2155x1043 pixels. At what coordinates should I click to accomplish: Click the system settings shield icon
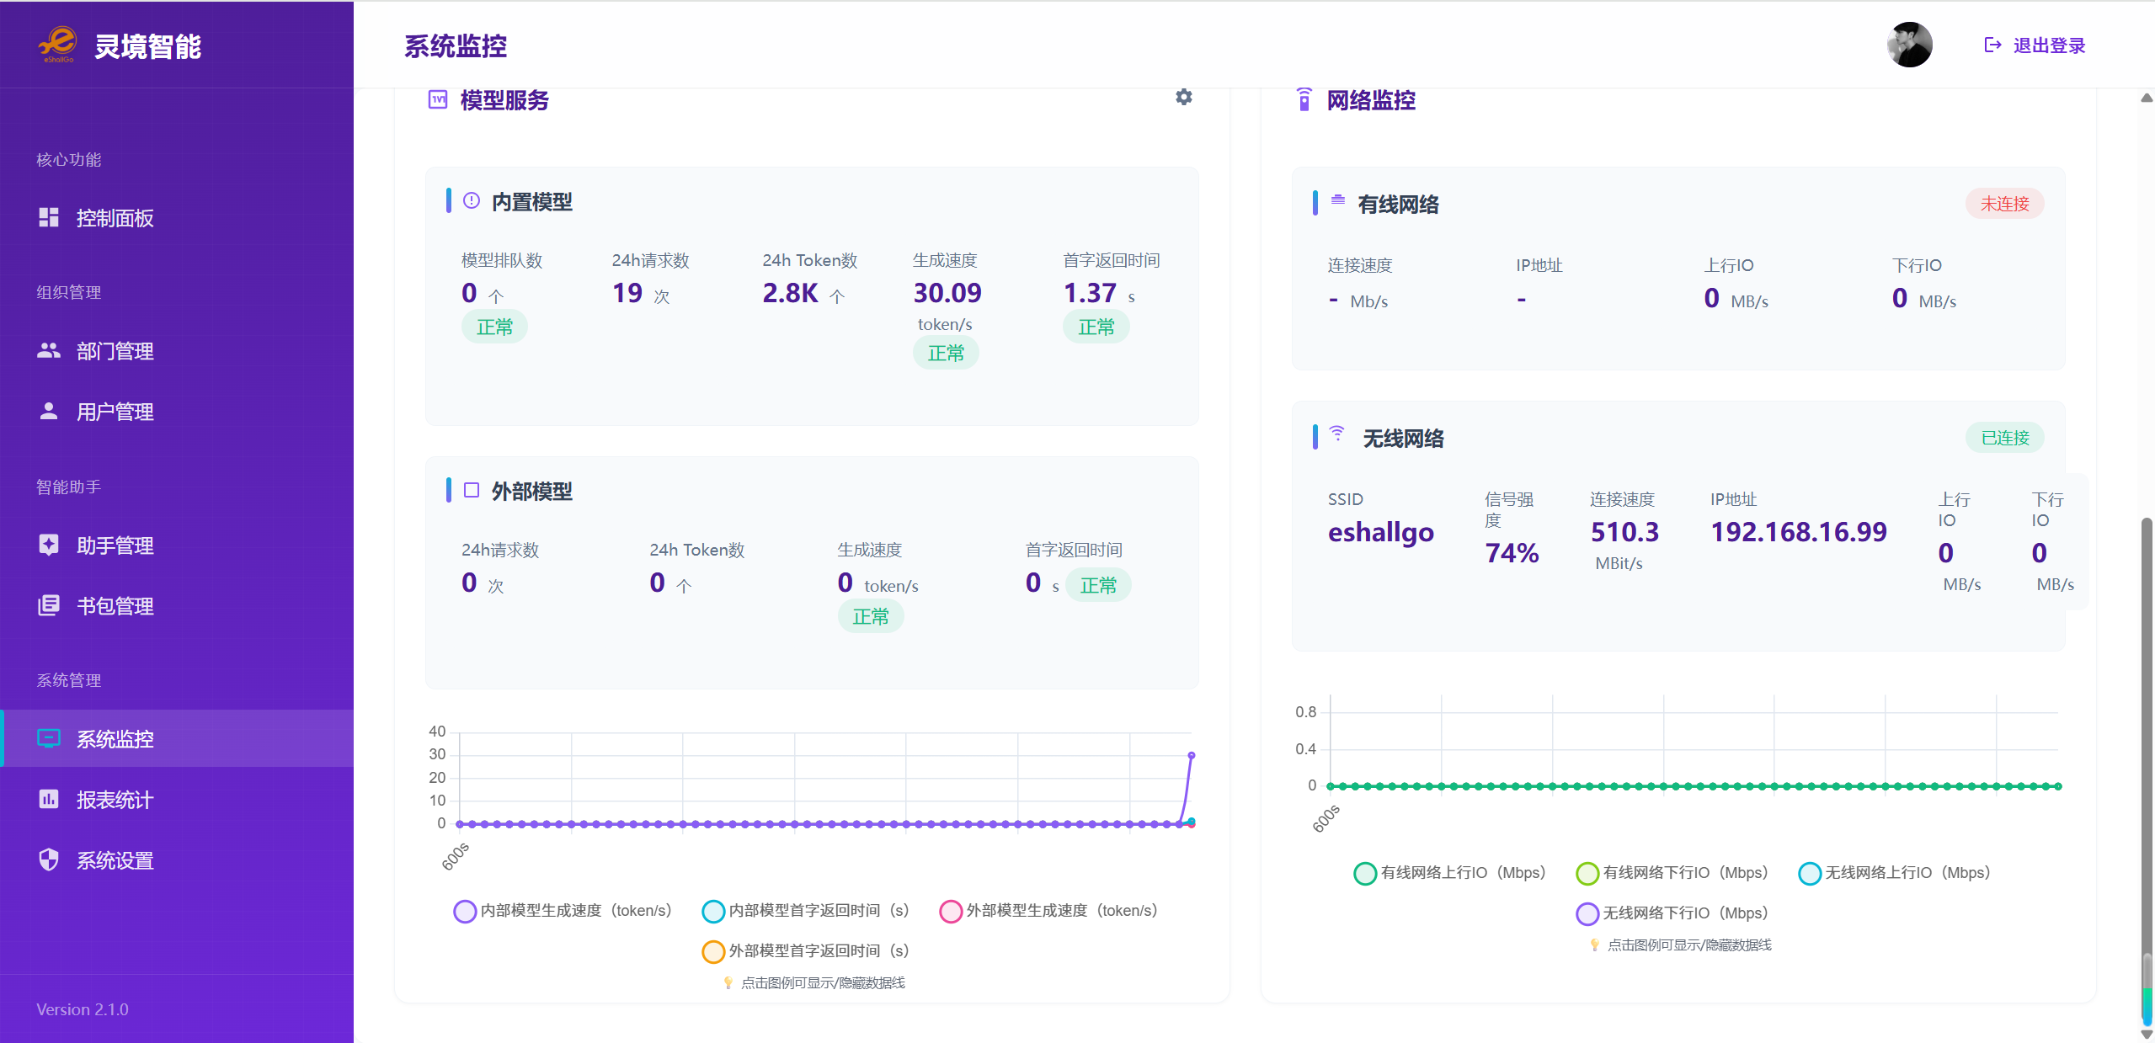(49, 860)
